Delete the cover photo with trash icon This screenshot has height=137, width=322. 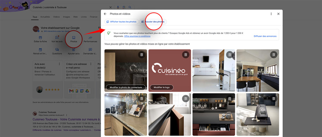click(x=142, y=54)
